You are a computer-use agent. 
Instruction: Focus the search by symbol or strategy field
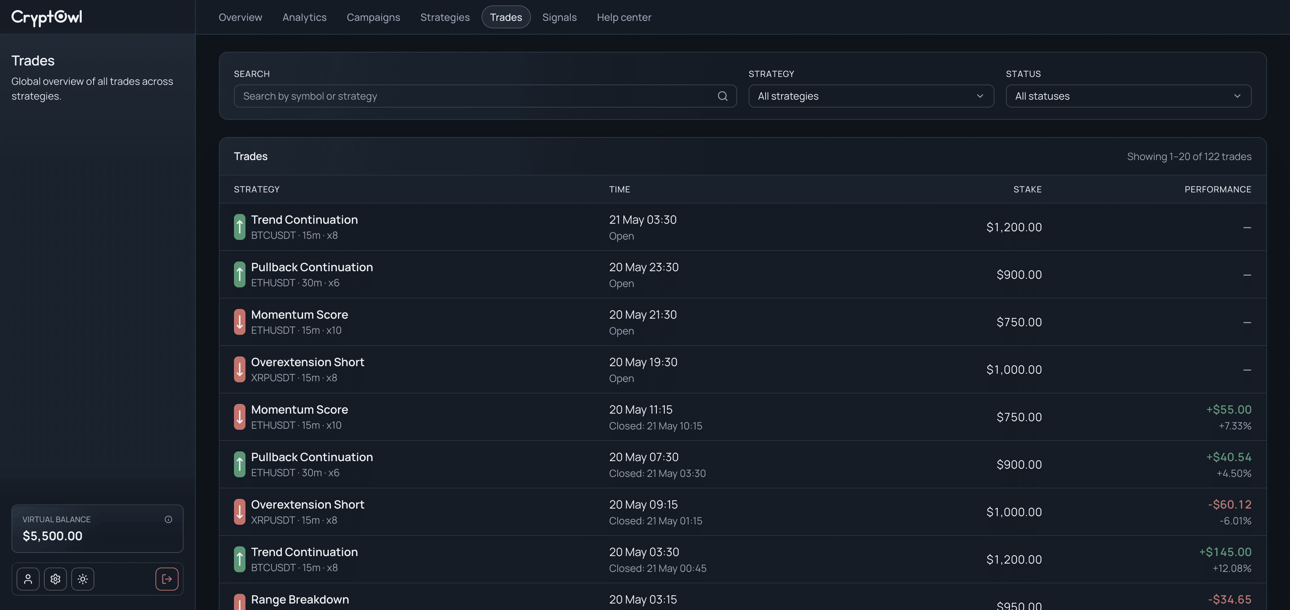point(485,96)
